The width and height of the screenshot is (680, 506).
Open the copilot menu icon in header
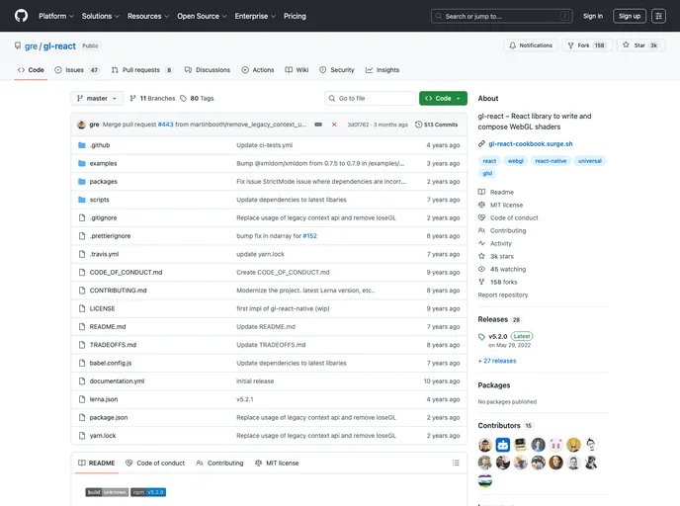point(658,16)
